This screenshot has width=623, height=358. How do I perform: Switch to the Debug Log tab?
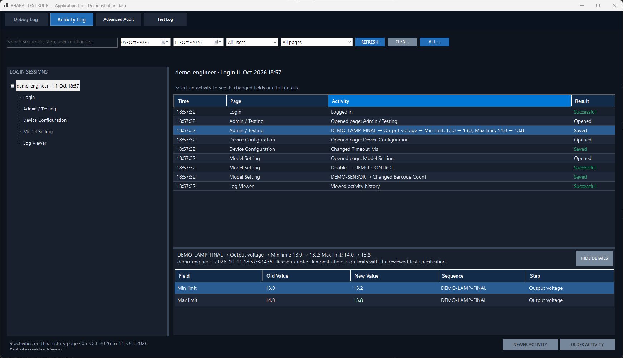26,19
